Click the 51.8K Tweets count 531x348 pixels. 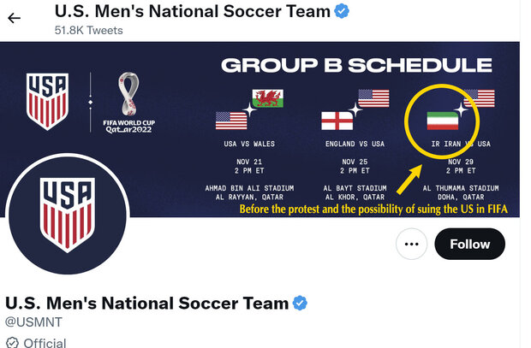pos(88,30)
